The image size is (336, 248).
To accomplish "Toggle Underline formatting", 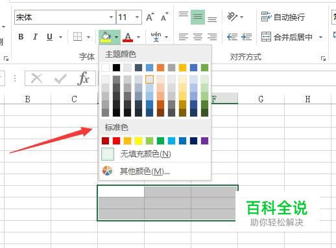I will 49,37.
